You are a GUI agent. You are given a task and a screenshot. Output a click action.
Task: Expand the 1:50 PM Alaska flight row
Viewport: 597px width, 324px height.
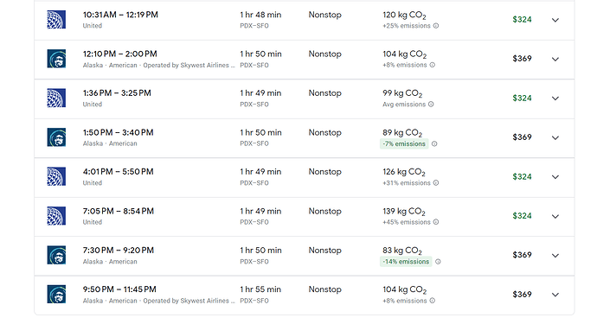click(555, 137)
